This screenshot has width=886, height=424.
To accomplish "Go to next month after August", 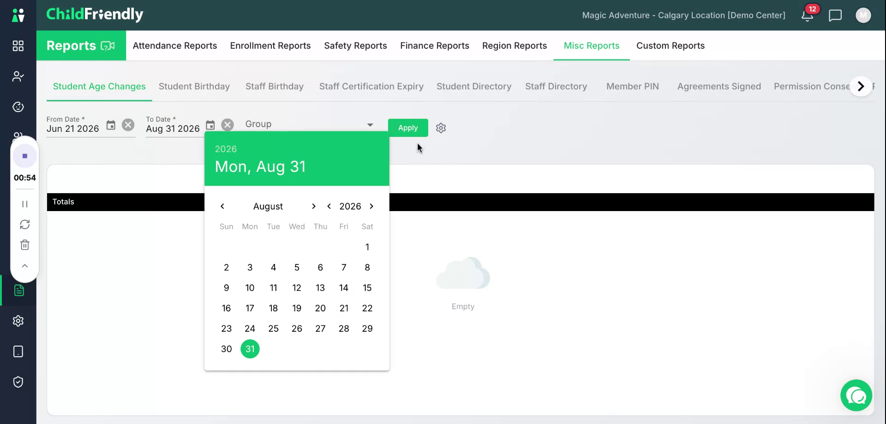I will (x=314, y=206).
